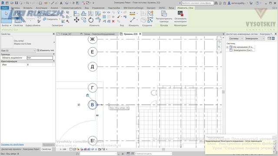Click the Mirror pick axis icon
This screenshot has height=156, width=278.
pos(91,13)
